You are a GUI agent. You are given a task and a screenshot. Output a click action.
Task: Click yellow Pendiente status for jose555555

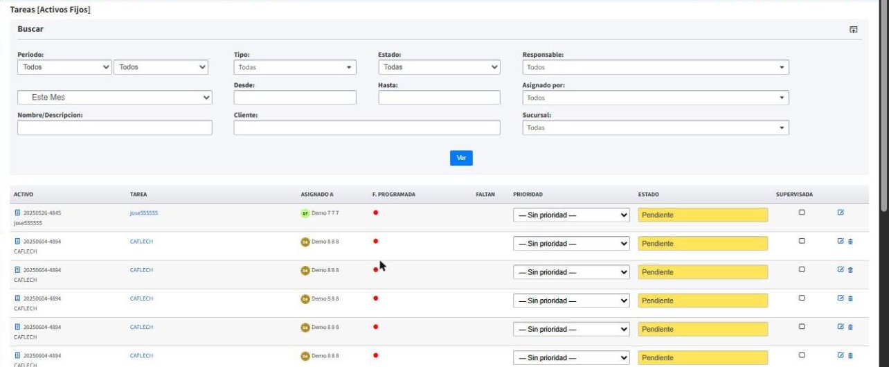click(x=703, y=215)
